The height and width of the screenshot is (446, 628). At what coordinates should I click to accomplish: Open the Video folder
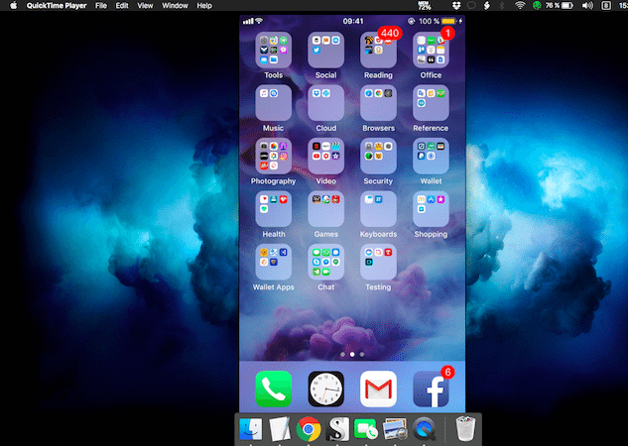[325, 156]
